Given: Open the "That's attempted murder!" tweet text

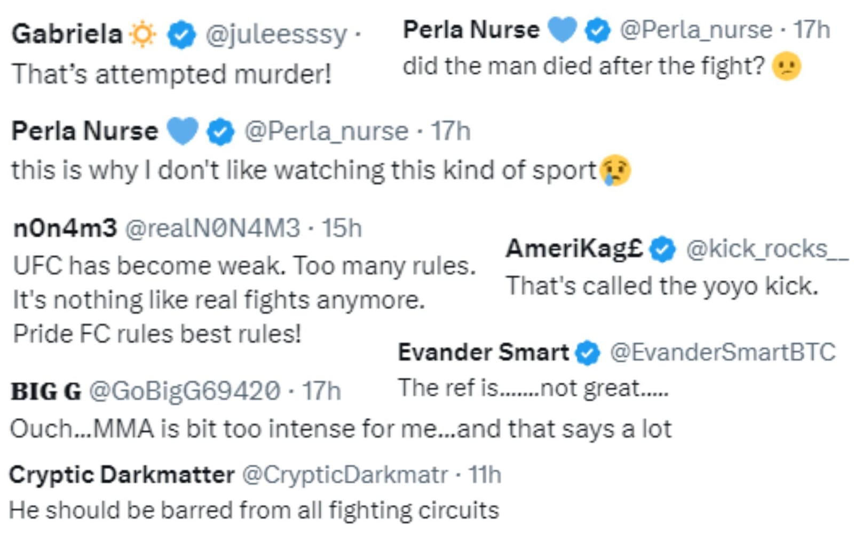Looking at the screenshot, I should click(171, 74).
